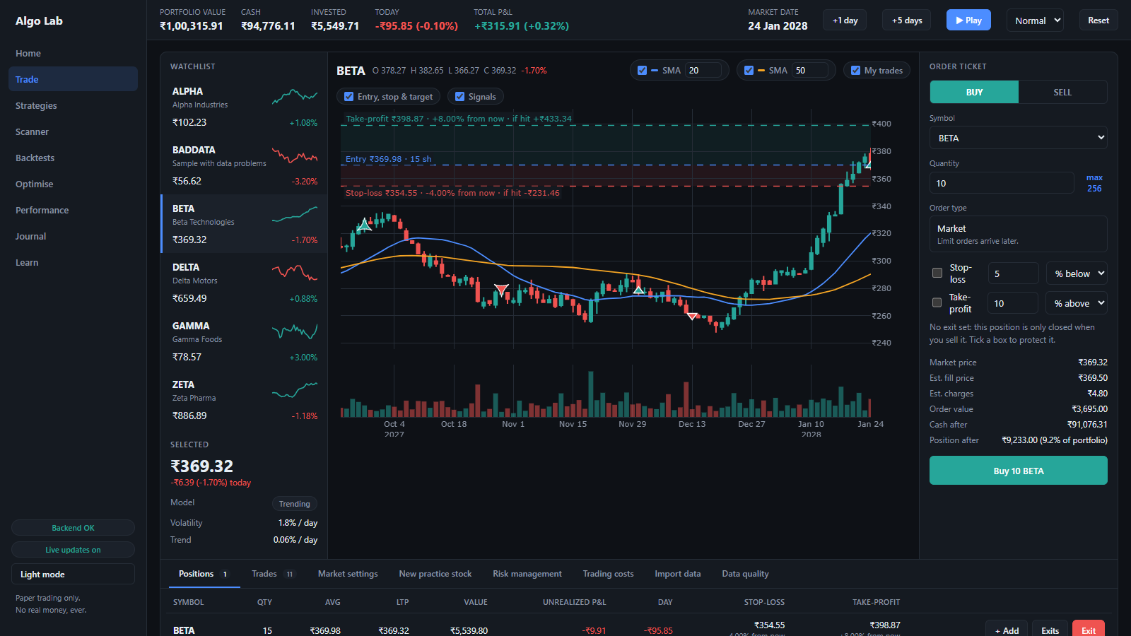Click the ALPHA sparkline chart in watchlist
Image resolution: width=1131 pixels, height=636 pixels.
point(295,97)
